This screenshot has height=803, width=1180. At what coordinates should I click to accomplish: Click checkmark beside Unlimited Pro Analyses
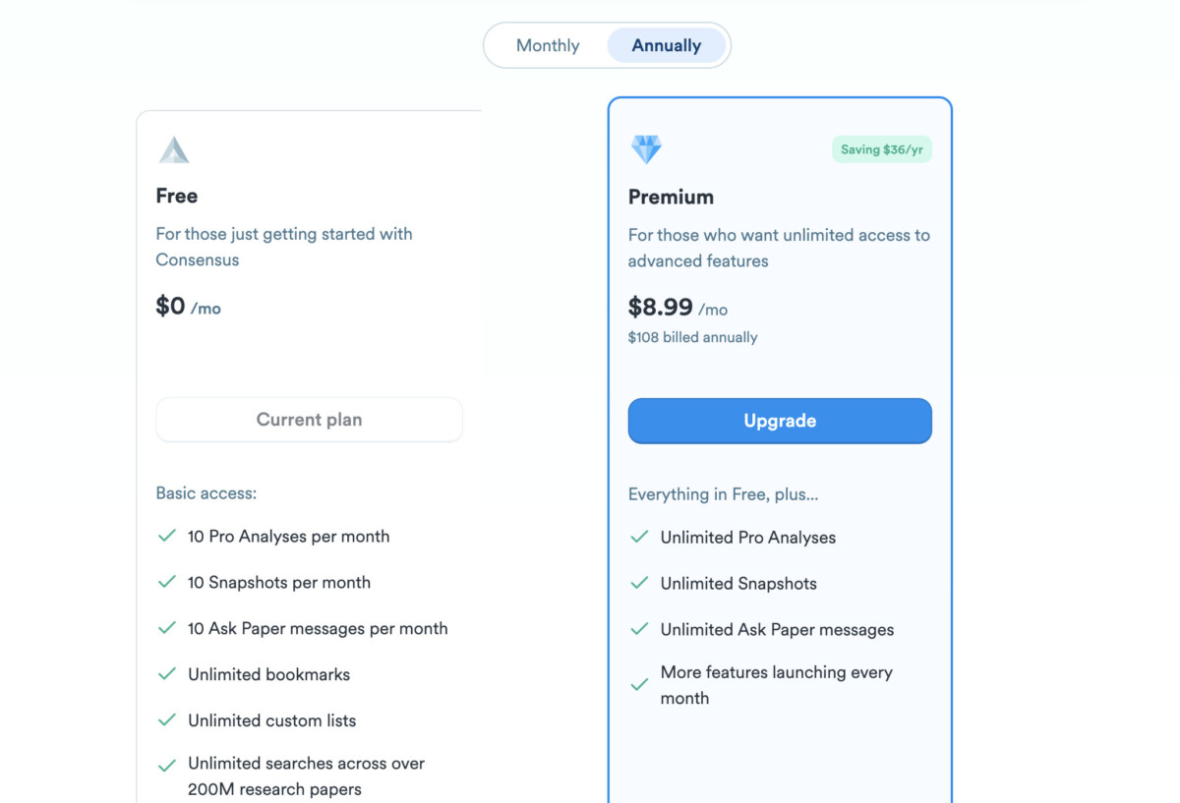coord(639,537)
